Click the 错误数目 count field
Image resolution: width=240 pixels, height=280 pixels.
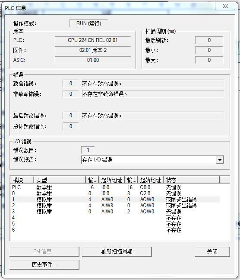click(x=88, y=150)
